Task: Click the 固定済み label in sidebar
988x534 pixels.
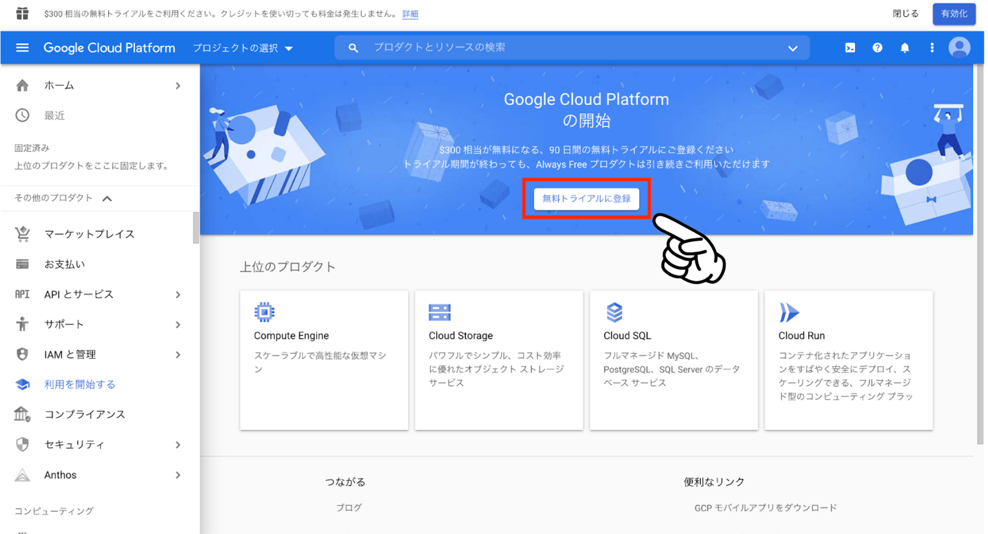Action: point(32,148)
